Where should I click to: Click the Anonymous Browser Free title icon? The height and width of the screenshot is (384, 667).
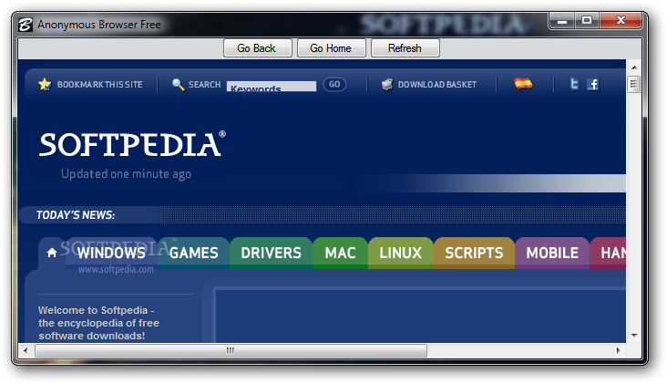pyautogui.click(x=26, y=25)
